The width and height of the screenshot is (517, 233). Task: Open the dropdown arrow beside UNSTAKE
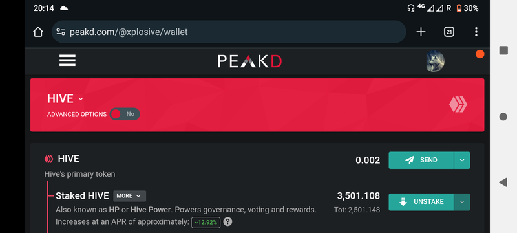[462, 202]
